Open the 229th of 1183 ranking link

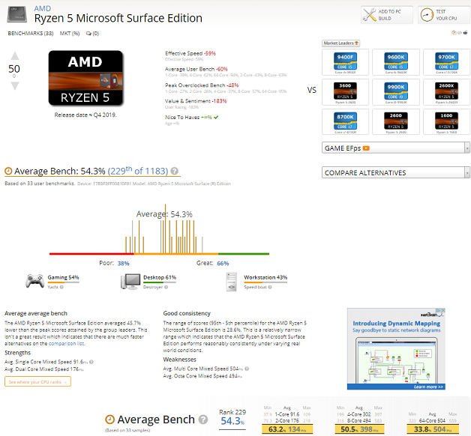tap(137, 171)
